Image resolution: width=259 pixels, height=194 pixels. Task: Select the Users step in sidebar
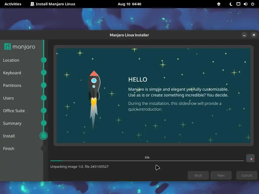8,98
